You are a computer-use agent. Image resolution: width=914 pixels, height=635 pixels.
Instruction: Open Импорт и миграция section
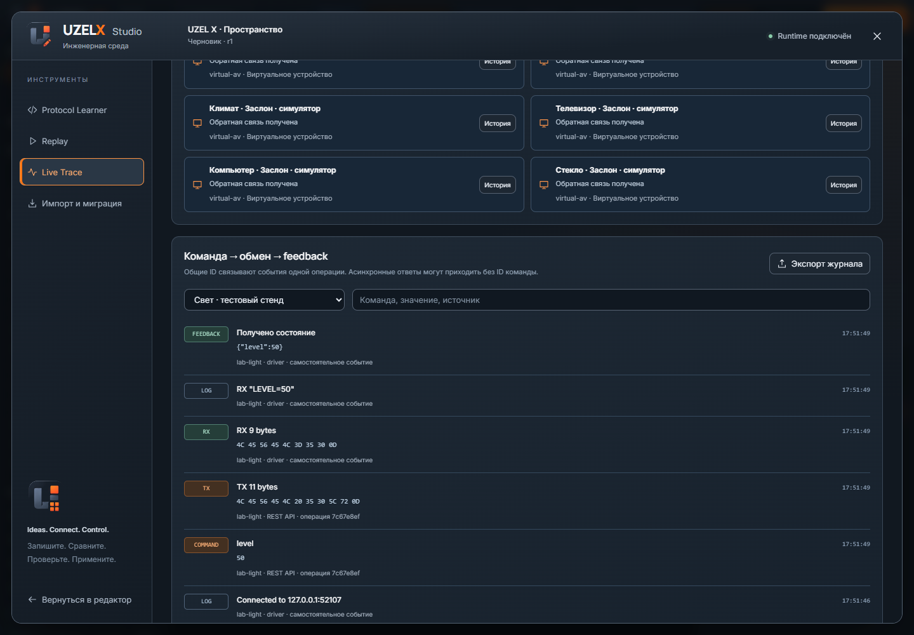[82, 203]
